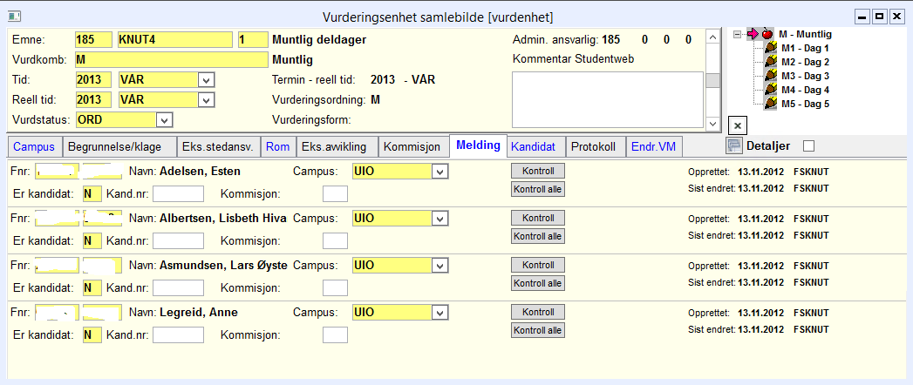Click Kontroll alle in Albertsen row
The width and height of the screenshot is (913, 385).
tap(538, 236)
